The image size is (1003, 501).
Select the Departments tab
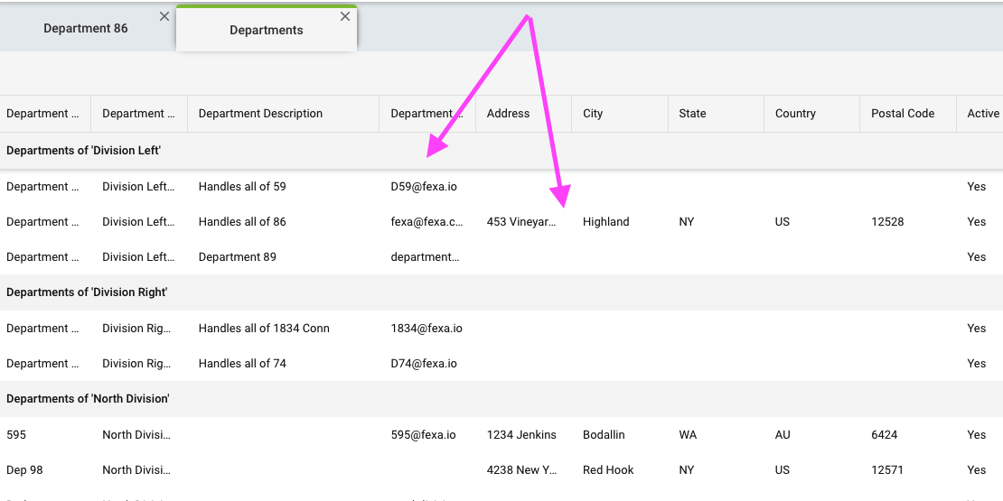(266, 30)
